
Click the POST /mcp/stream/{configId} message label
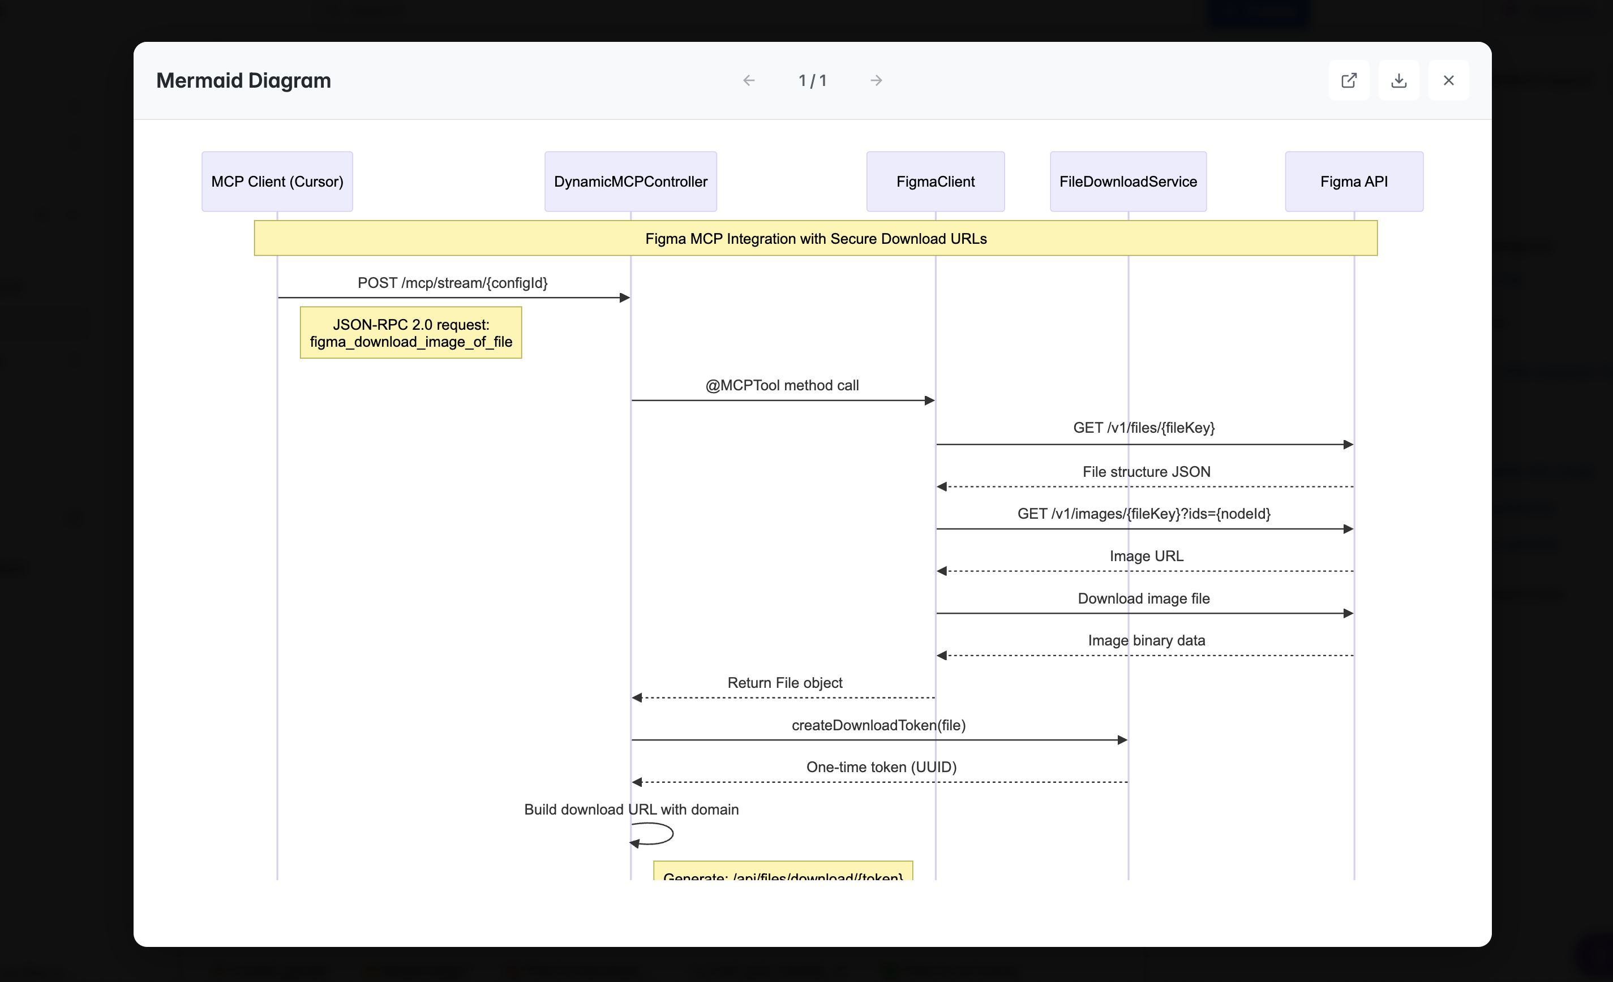(x=452, y=283)
